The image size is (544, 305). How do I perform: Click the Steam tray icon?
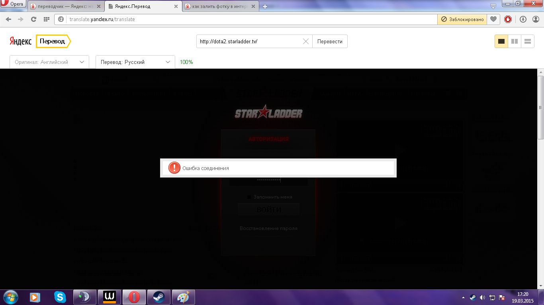click(x=473, y=297)
